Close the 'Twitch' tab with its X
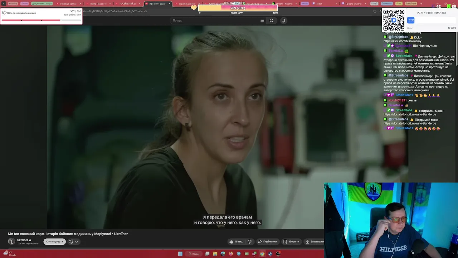The height and width of the screenshot is (258, 458). point(336,4)
